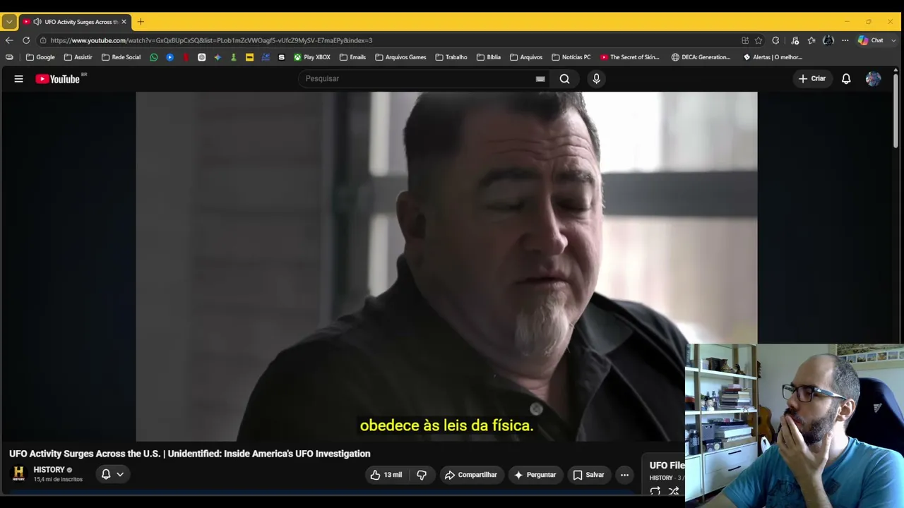Image resolution: width=904 pixels, height=508 pixels.
Task: Start voice search with the microphone
Action: [596, 79]
